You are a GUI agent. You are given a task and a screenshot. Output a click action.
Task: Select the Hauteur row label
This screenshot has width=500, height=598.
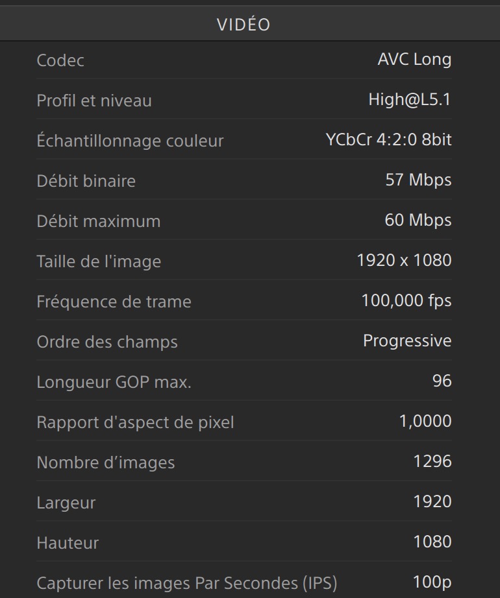pyautogui.click(x=68, y=544)
